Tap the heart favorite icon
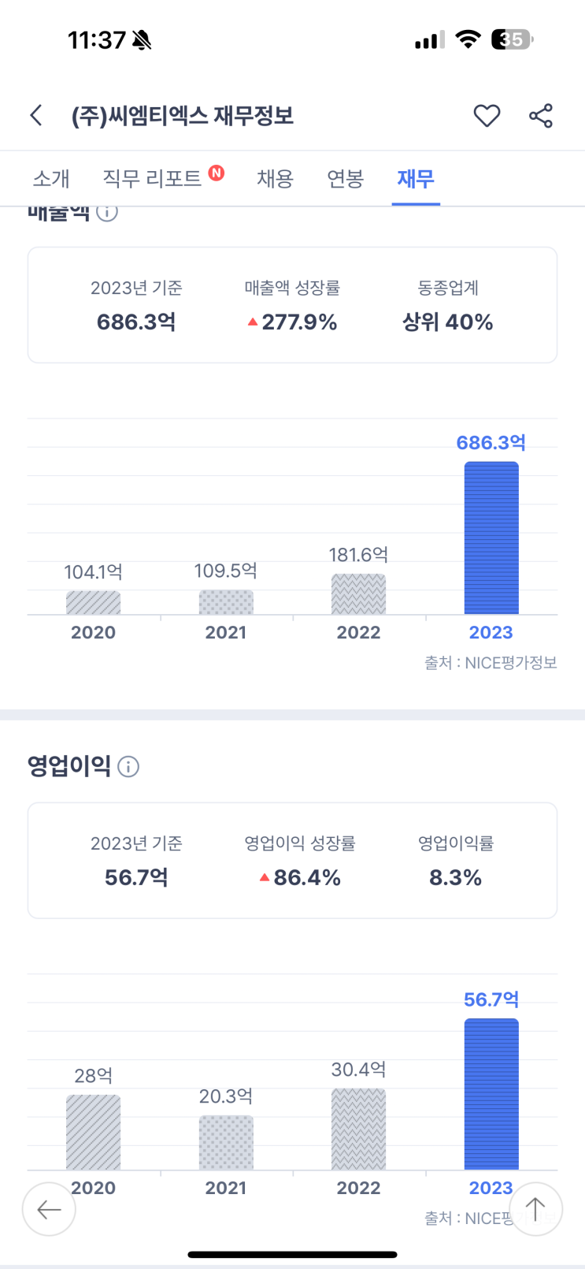Screen dimensions: 585x1269 click(x=487, y=116)
